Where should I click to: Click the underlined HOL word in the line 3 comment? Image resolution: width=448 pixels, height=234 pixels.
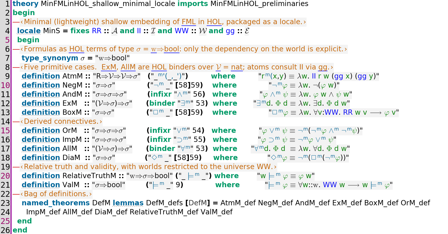point(214,22)
